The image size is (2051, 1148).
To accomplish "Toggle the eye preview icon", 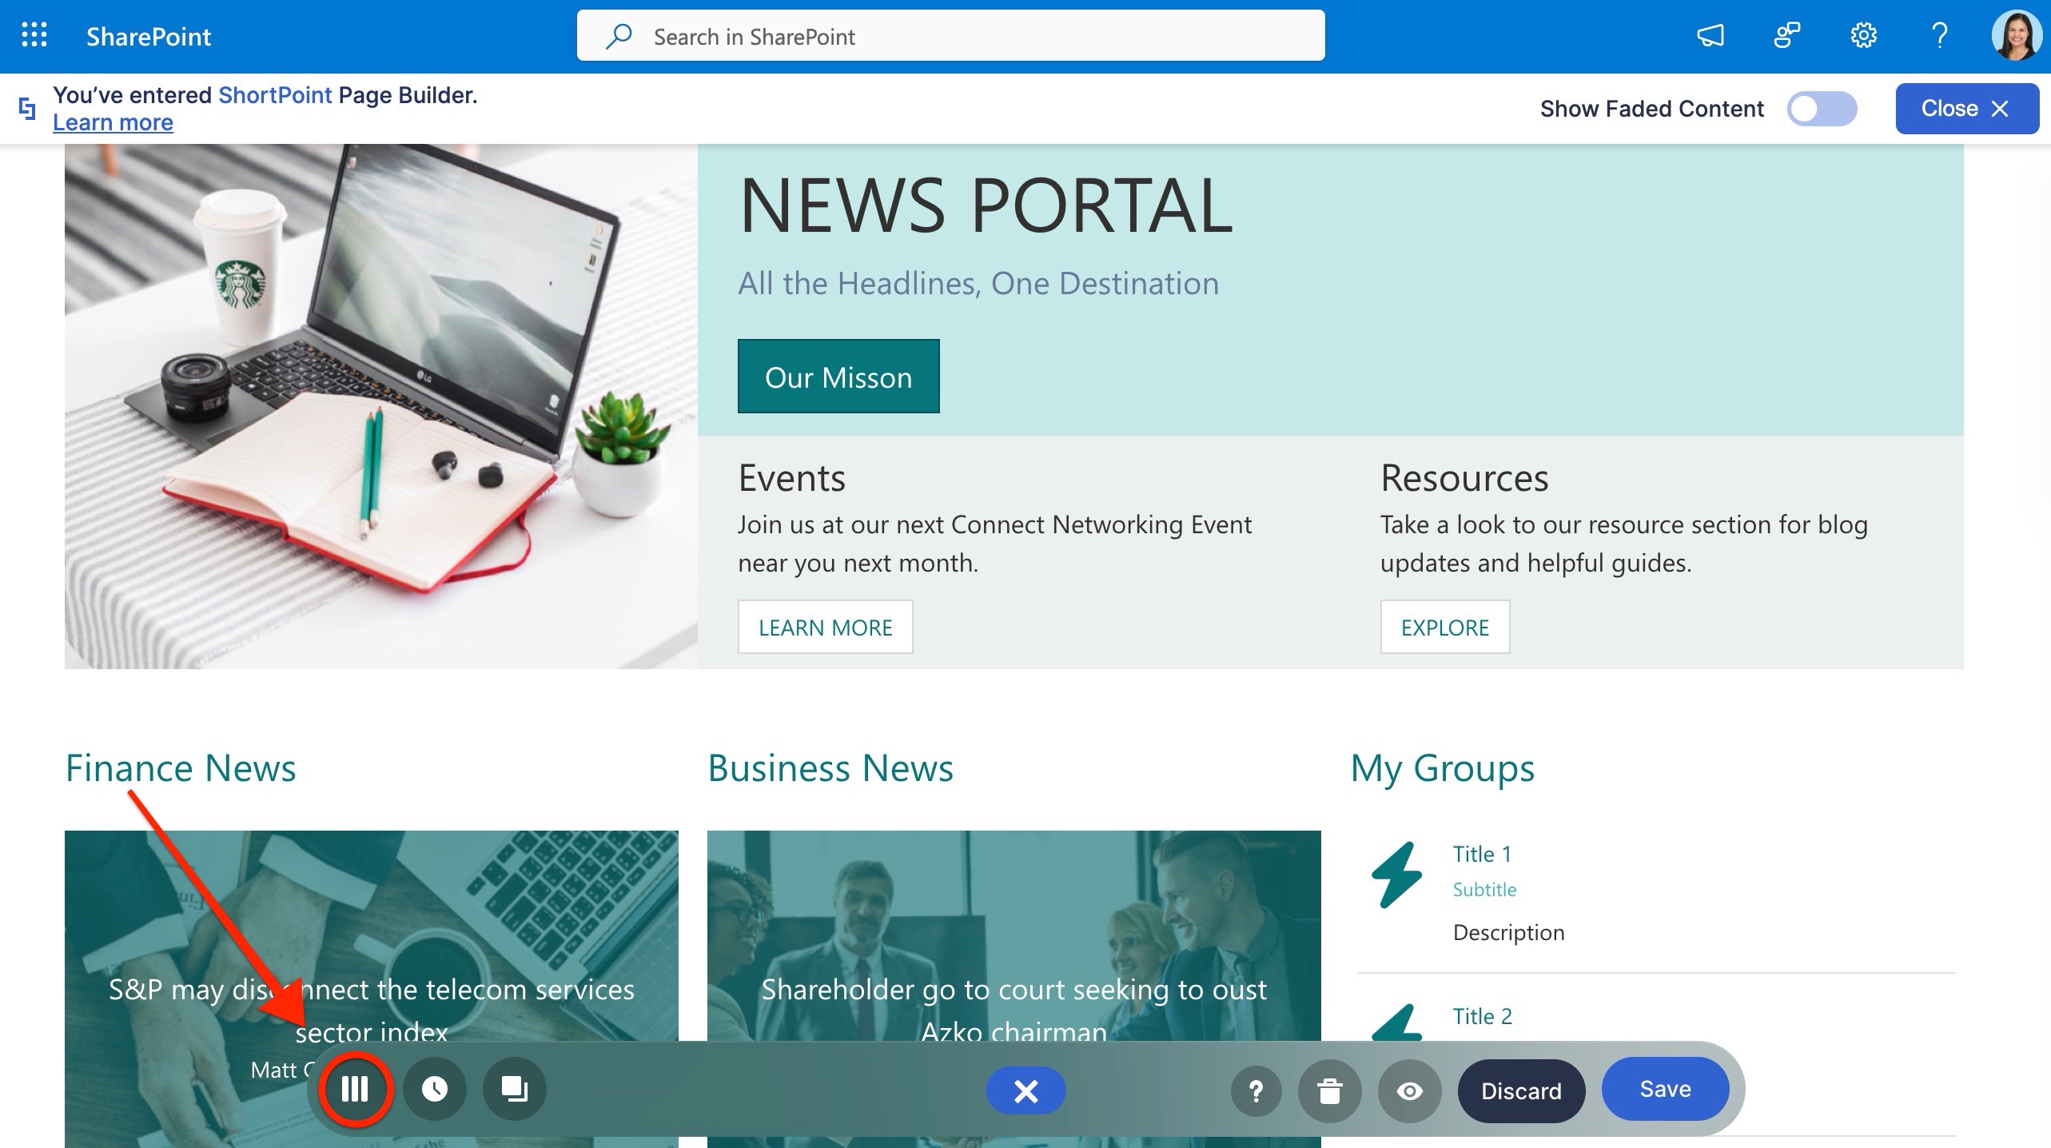I will 1409,1091.
